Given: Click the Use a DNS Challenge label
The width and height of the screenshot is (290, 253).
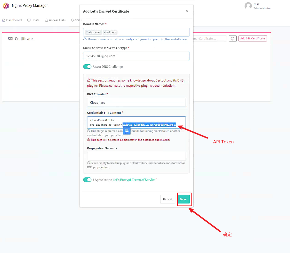Looking at the screenshot, I should coord(108,67).
